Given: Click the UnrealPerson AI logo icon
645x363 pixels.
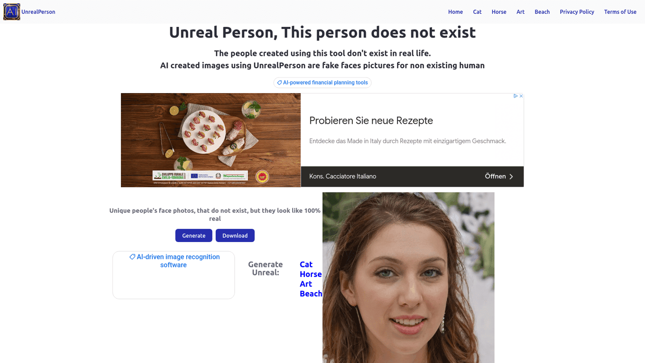Looking at the screenshot, I should coord(12,12).
